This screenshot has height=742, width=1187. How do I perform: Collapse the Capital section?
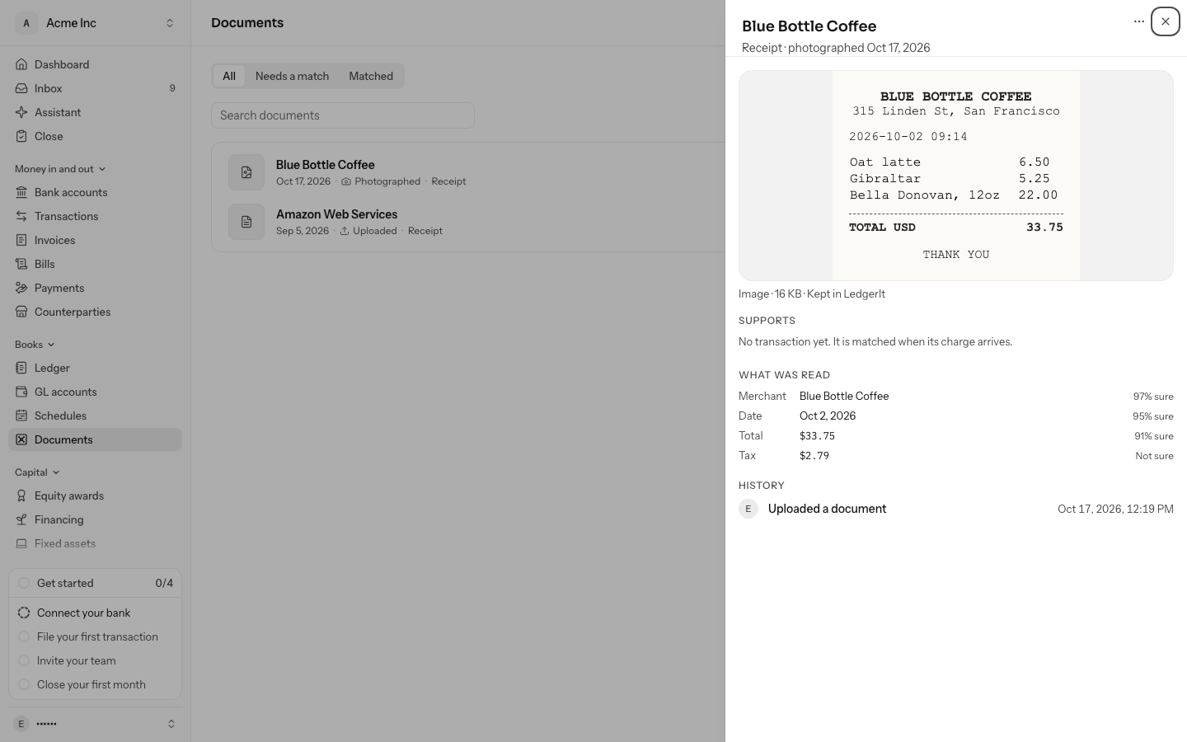(37, 472)
